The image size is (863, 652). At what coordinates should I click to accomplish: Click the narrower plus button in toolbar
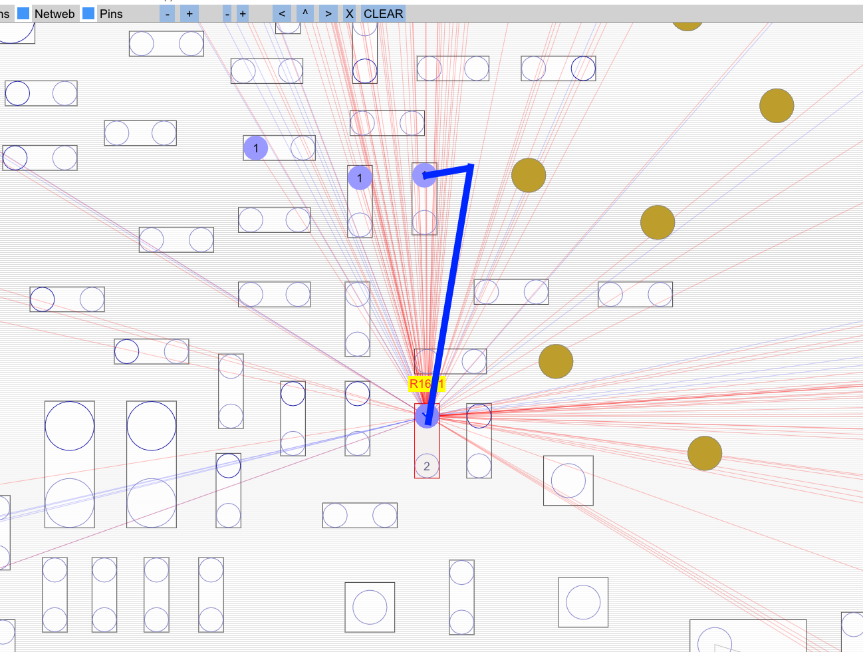[x=243, y=14]
